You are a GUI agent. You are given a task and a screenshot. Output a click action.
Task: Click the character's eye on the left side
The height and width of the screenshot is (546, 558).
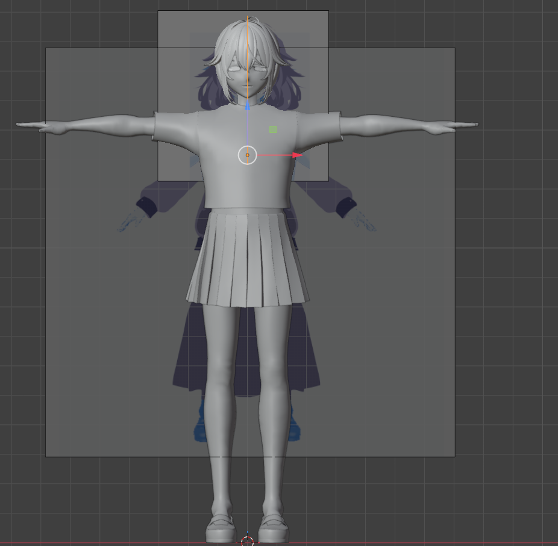pos(233,68)
